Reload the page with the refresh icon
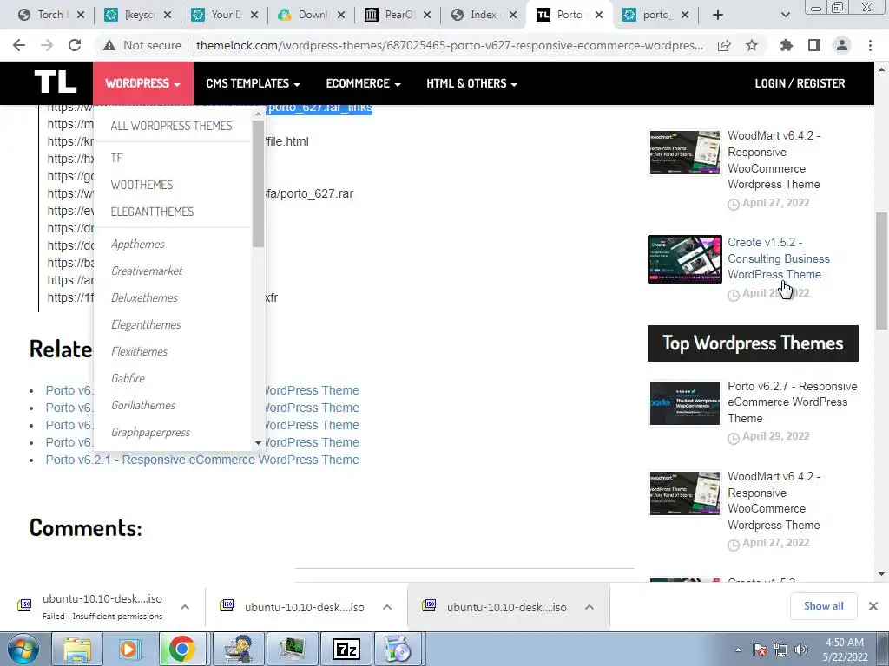 (x=75, y=45)
